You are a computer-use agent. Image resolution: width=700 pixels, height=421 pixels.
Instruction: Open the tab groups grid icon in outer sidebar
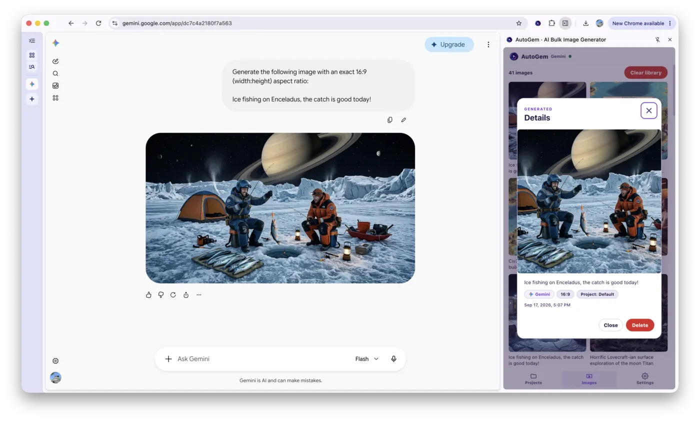(x=32, y=55)
